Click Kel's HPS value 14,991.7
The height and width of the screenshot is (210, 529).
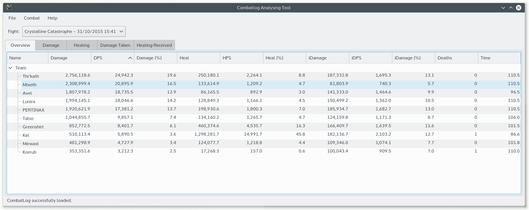click(253, 135)
